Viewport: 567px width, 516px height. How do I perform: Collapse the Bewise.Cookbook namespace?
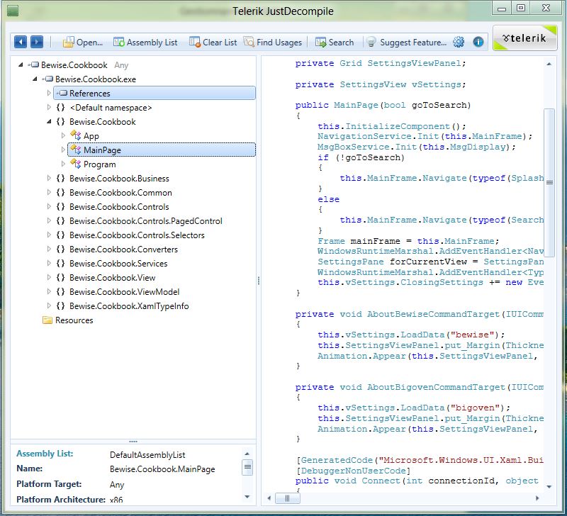[x=49, y=121]
